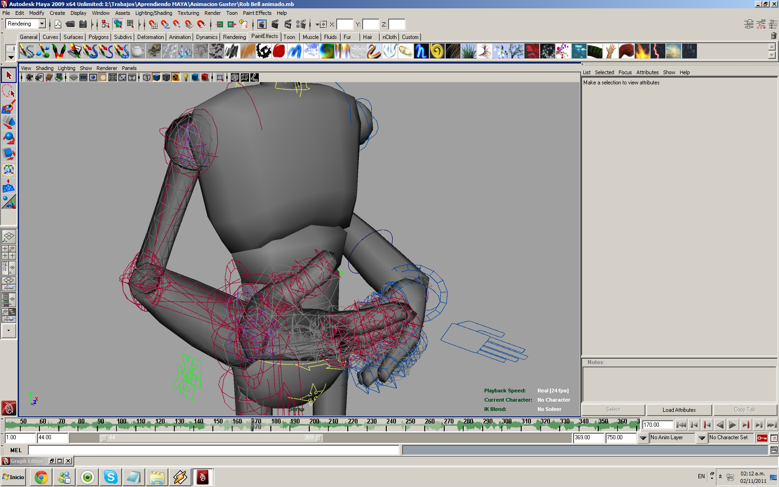Choose the green grass brush on shelf
The width and height of the screenshot is (779, 487).
click(x=469, y=51)
